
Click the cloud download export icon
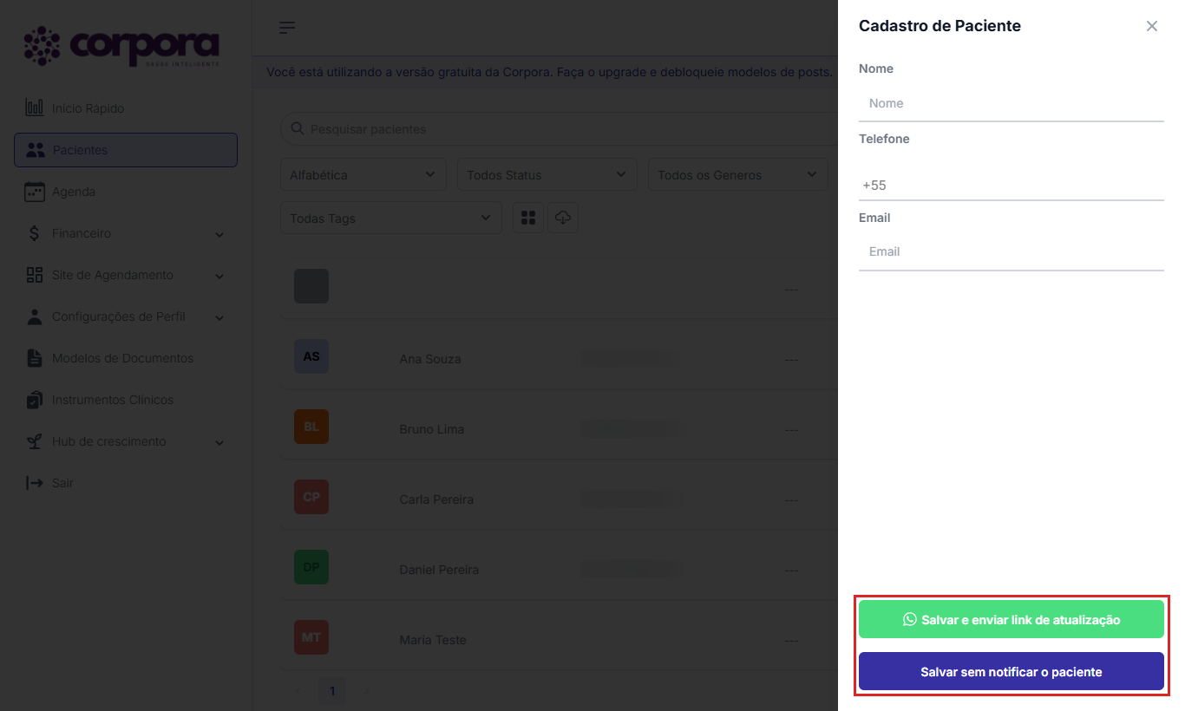coord(563,218)
